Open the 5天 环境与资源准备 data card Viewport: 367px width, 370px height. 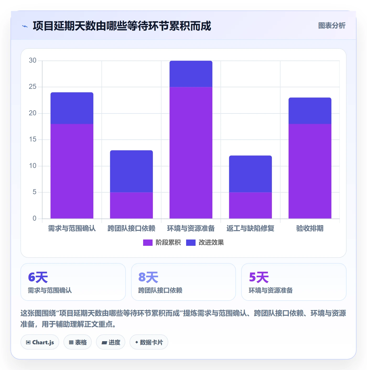(x=294, y=282)
